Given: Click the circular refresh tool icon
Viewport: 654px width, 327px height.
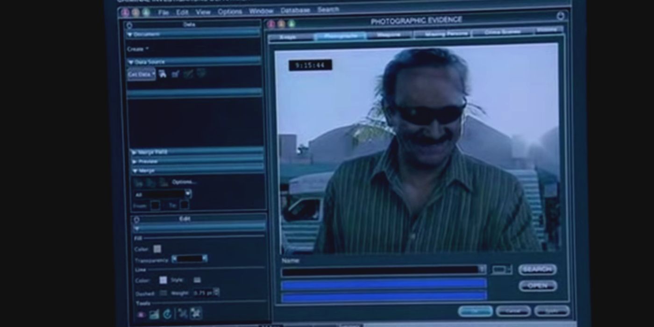Looking at the screenshot, I should pyautogui.click(x=167, y=314).
